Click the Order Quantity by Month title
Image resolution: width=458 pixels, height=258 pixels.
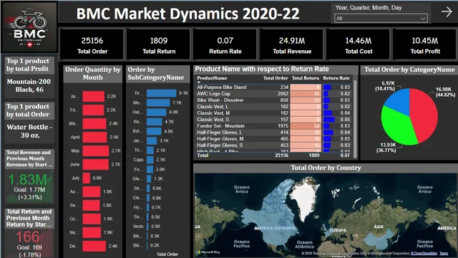point(92,73)
